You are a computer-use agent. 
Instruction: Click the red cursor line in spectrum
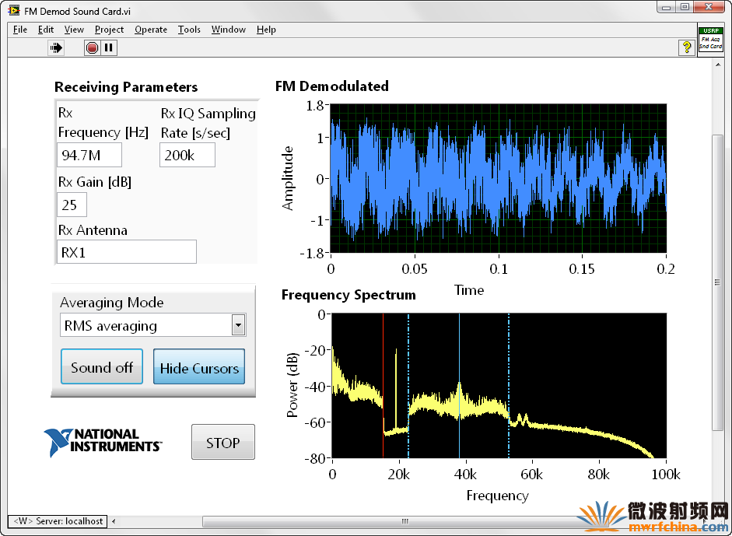(383, 386)
